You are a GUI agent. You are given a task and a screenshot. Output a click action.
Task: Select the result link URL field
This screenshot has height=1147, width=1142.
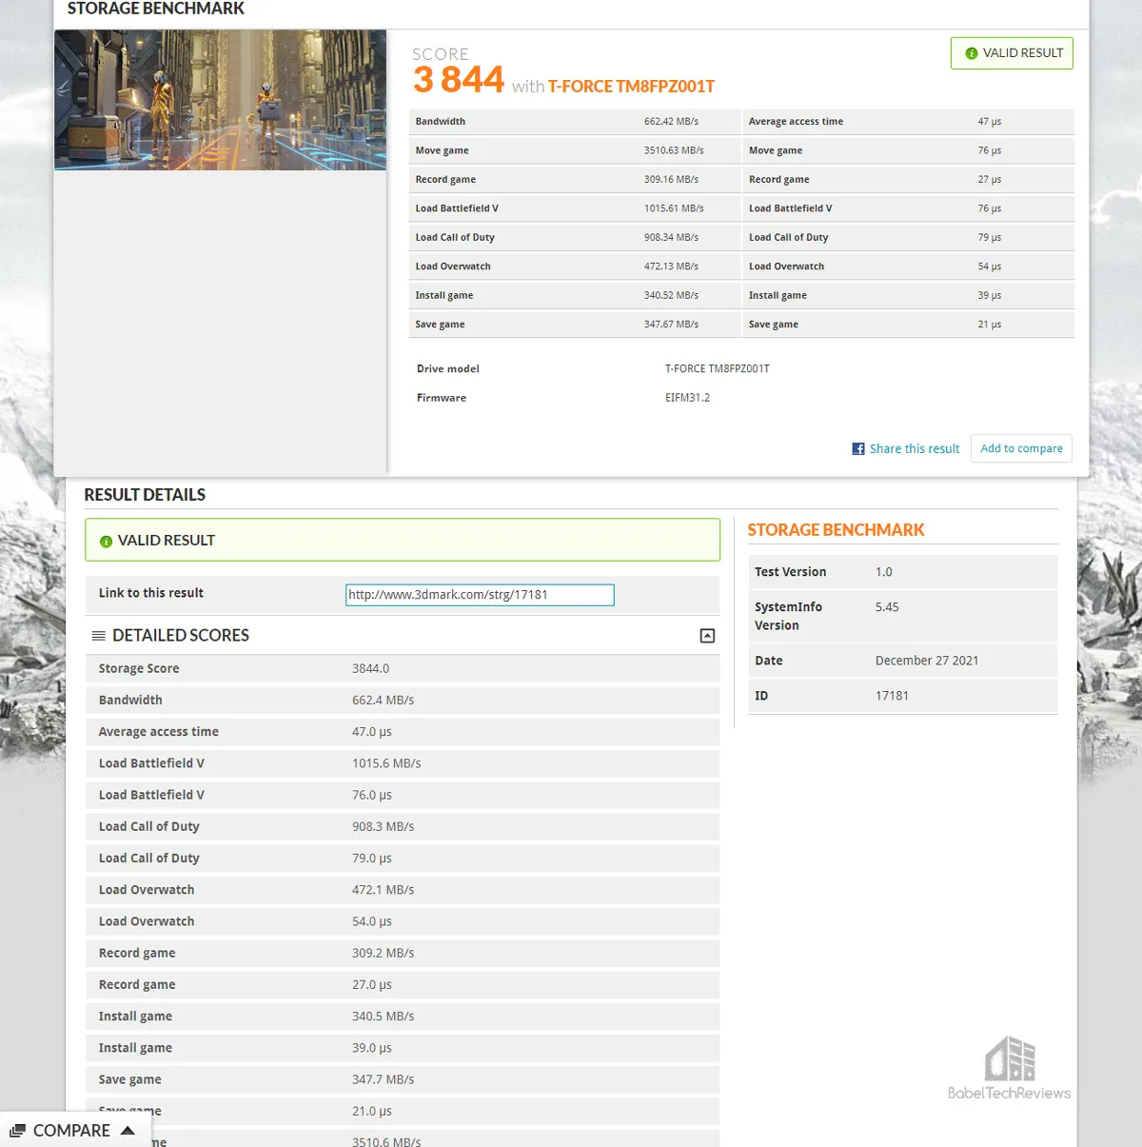point(480,595)
